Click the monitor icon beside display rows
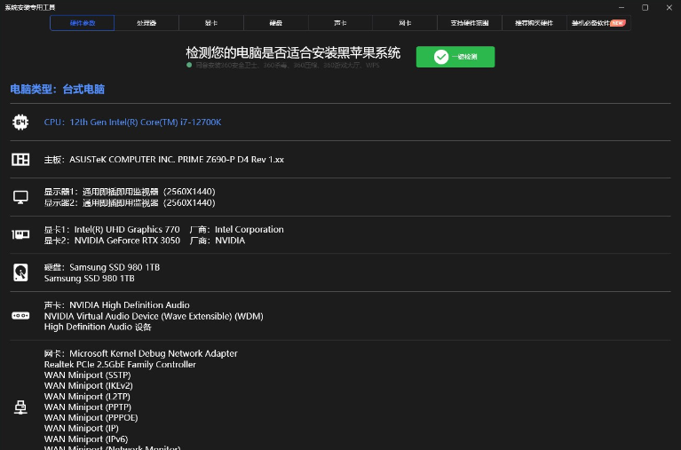This screenshot has height=450, width=681. [20, 197]
